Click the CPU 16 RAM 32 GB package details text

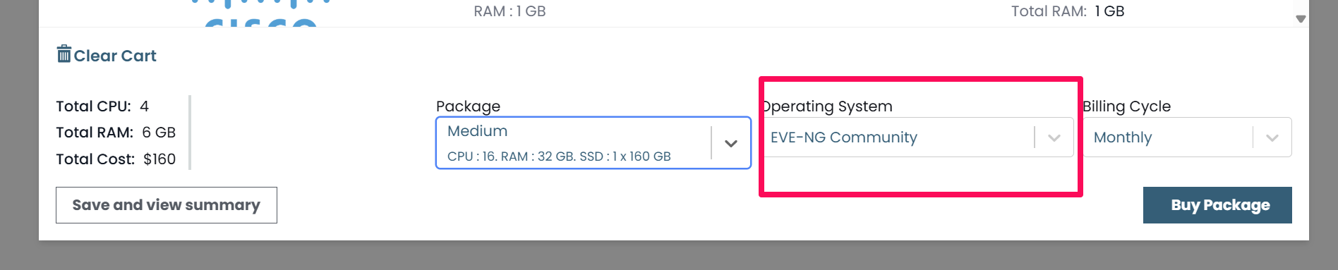click(x=559, y=157)
